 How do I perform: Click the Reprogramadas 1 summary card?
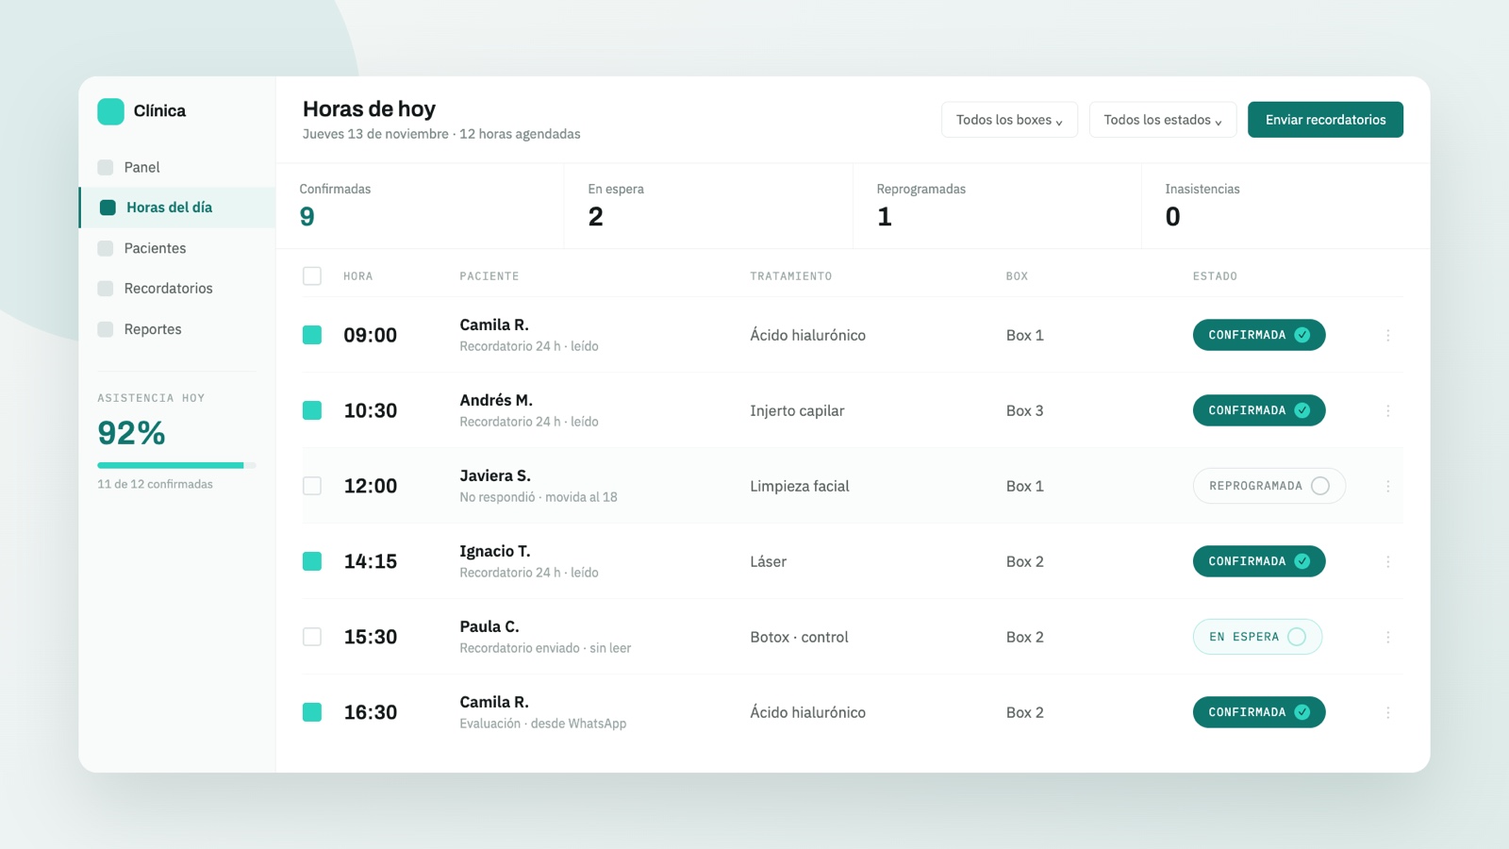tap(997, 206)
